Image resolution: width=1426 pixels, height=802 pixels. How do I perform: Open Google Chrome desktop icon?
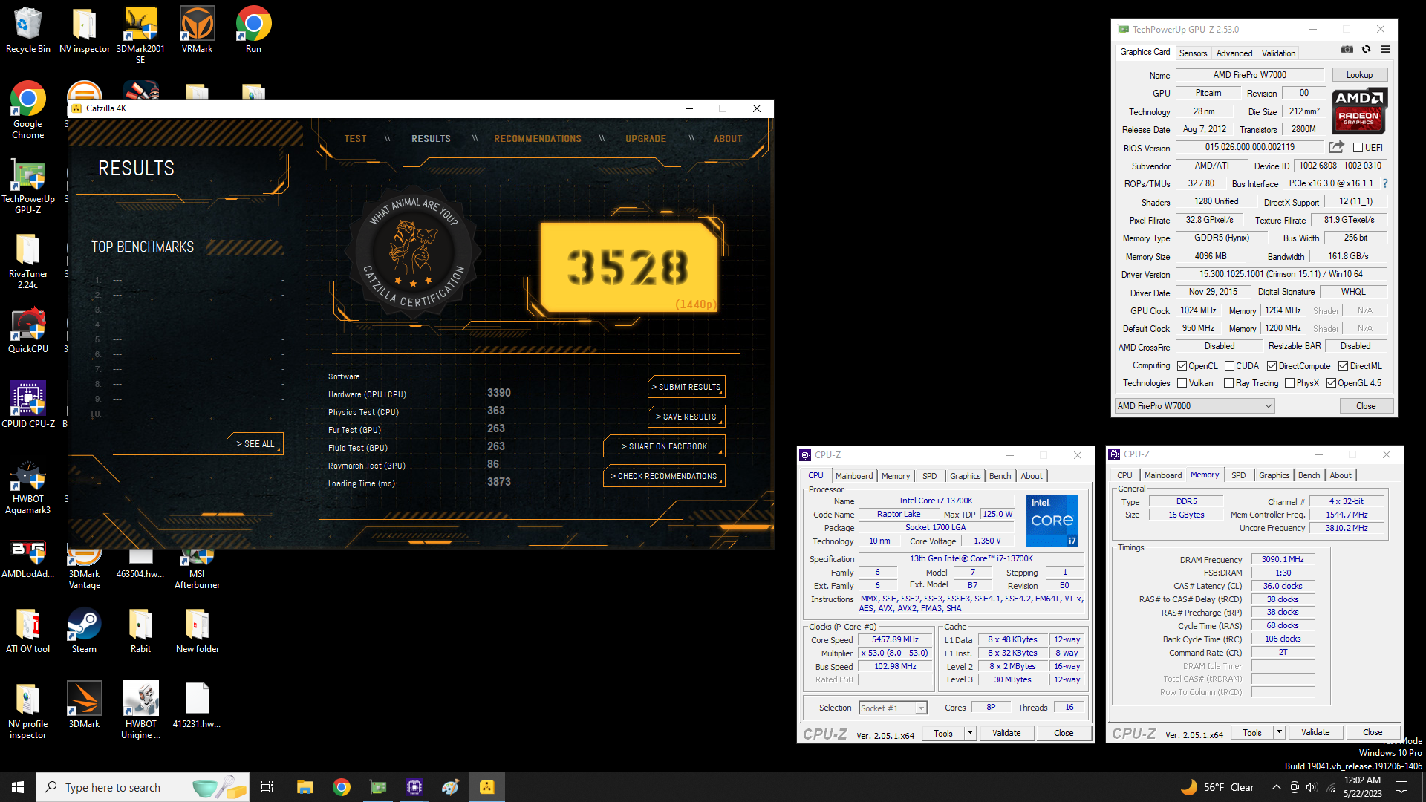[28, 110]
